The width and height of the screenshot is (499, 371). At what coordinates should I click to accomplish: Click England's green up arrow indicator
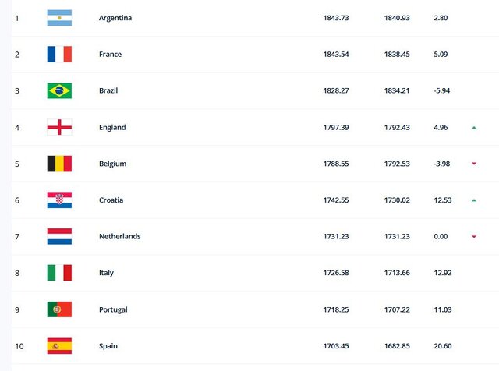coord(473,127)
